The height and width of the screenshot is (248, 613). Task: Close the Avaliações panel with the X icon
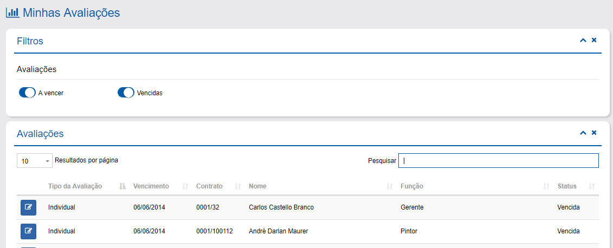[594, 133]
